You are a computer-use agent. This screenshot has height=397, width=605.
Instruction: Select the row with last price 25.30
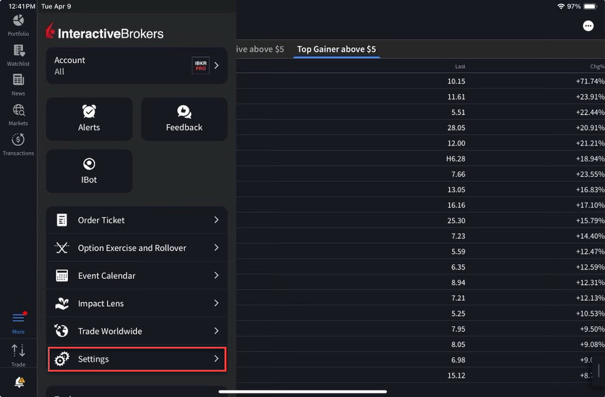(x=421, y=220)
